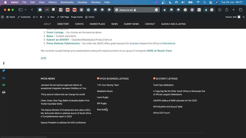Open the WP Rugby listing

tap(101, 103)
